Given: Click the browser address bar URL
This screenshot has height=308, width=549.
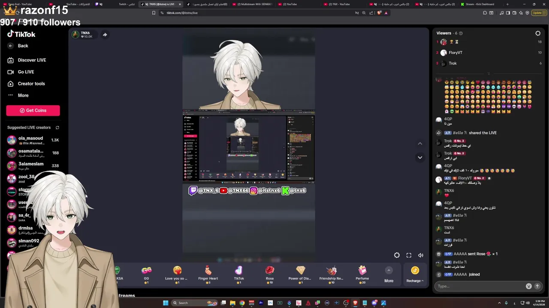Looking at the screenshot, I should pyautogui.click(x=182, y=13).
